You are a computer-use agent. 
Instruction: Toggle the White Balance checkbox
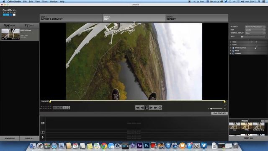[233, 48]
